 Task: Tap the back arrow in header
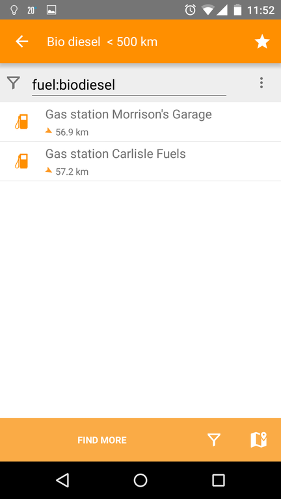coord(22,42)
